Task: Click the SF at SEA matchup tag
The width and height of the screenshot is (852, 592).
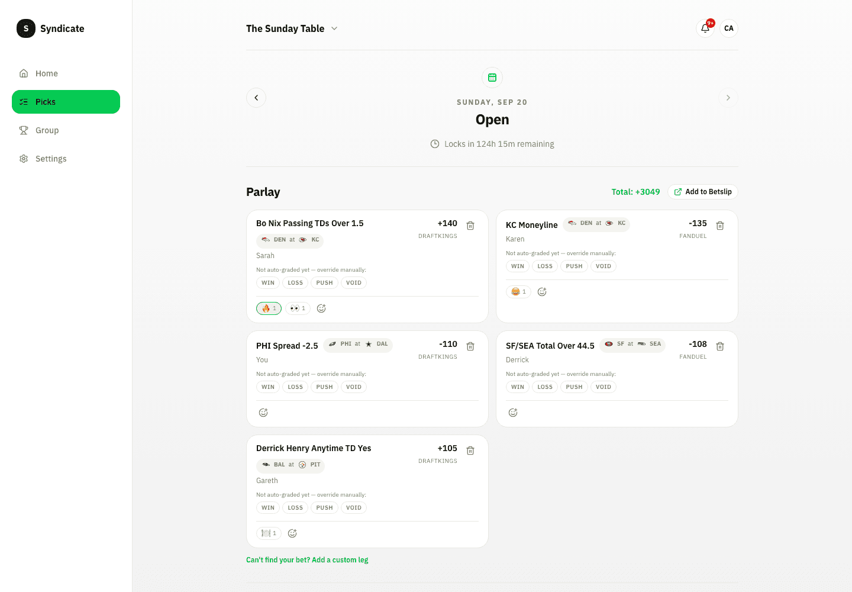Action: coord(632,345)
